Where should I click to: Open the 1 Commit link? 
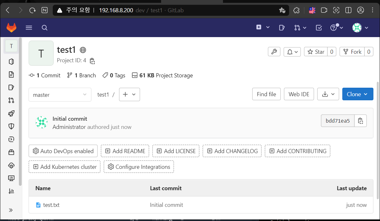(45, 75)
